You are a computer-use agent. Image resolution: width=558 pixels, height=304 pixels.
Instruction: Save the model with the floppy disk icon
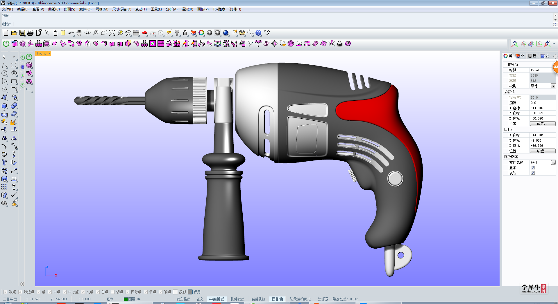click(22, 33)
